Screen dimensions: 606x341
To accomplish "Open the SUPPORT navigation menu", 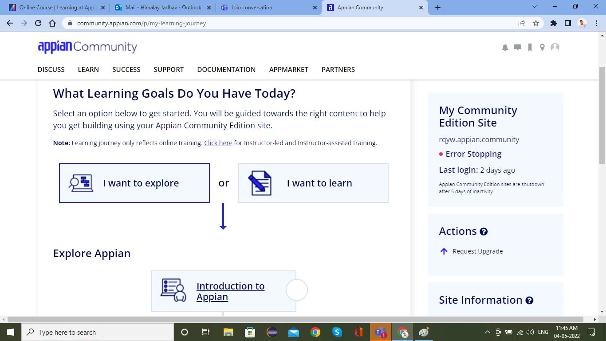I will click(x=169, y=70).
